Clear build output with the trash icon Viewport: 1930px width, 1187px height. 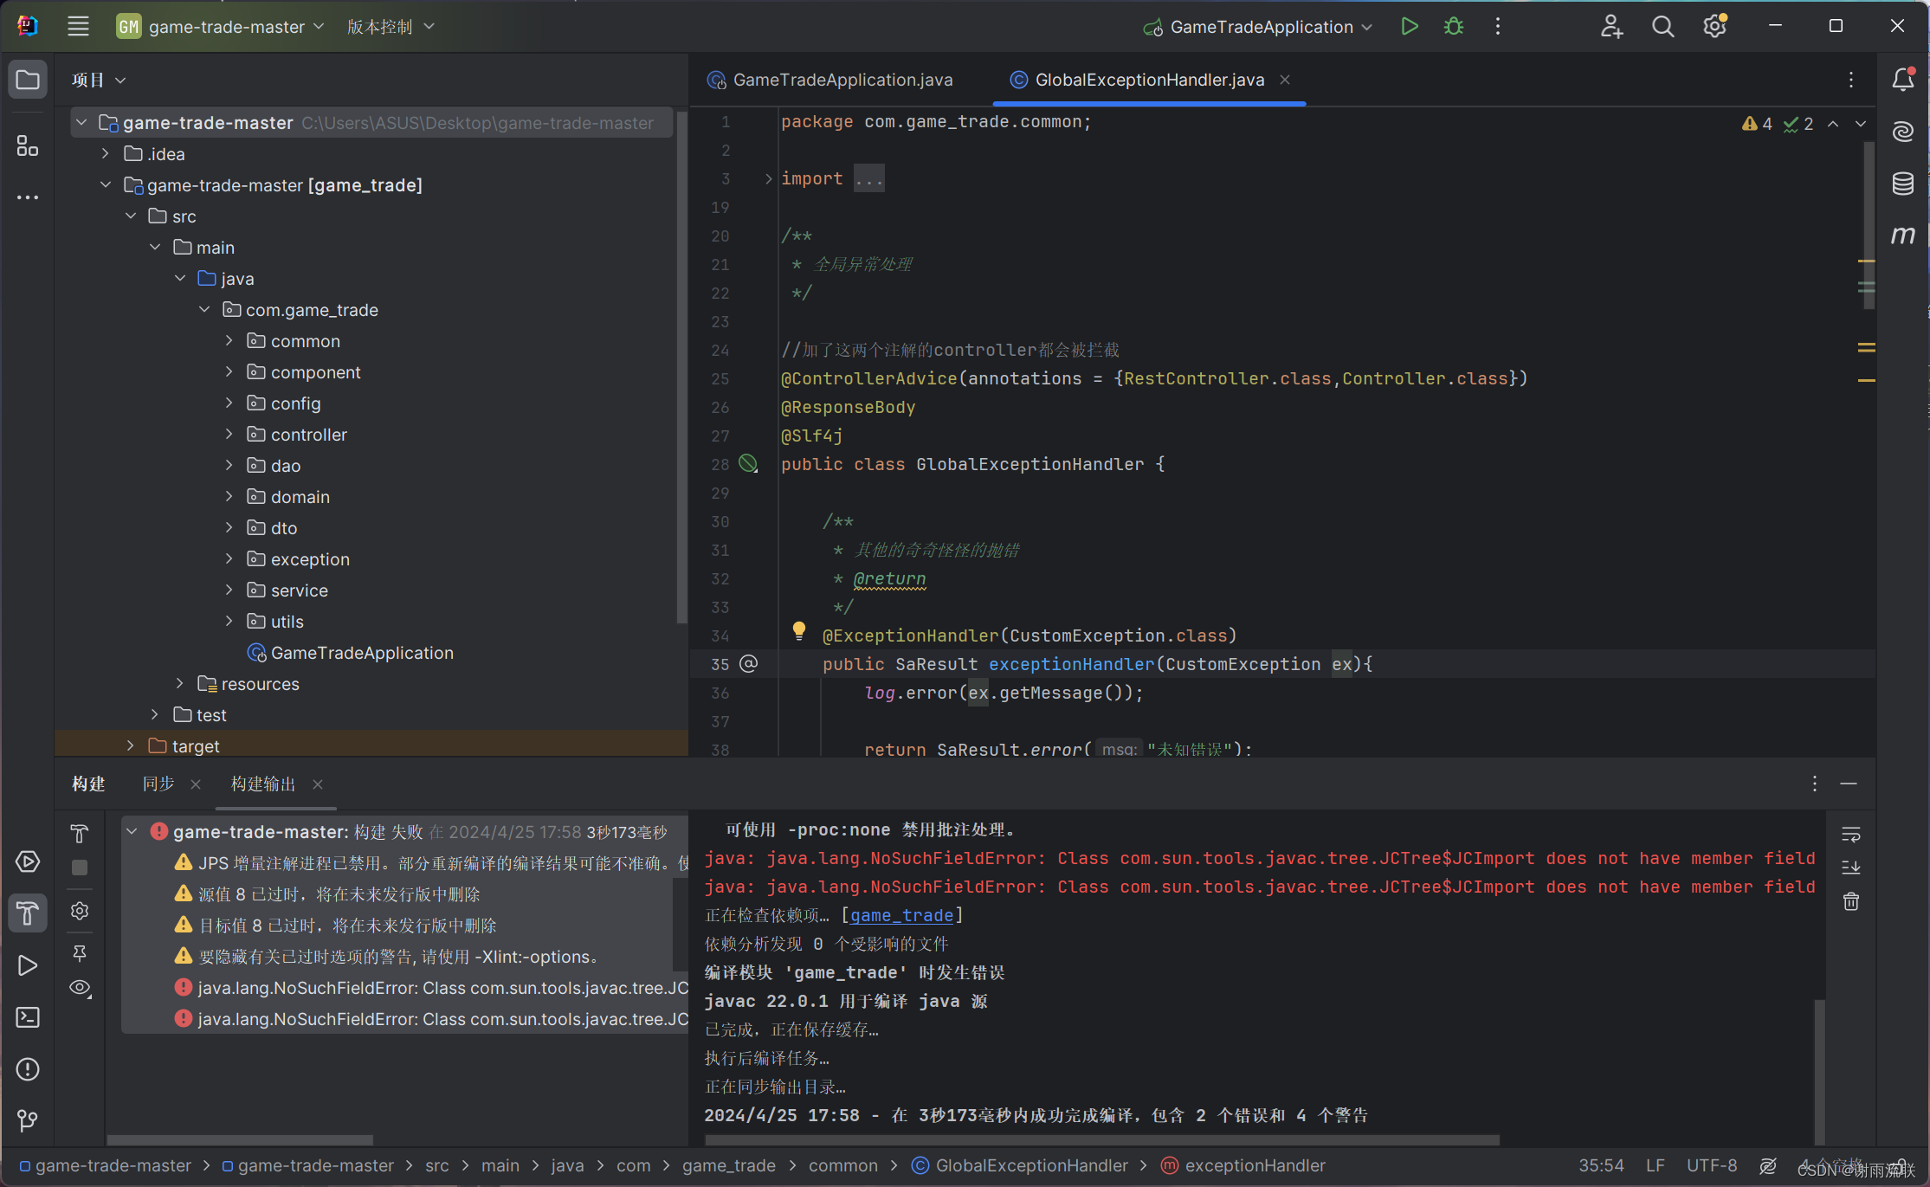[x=1850, y=901]
